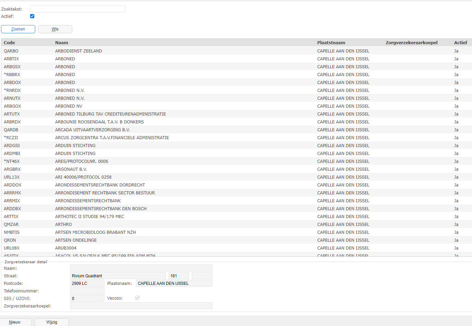Toggle the Actief checkbox
The height and width of the screenshot is (326, 472).
coord(32,16)
